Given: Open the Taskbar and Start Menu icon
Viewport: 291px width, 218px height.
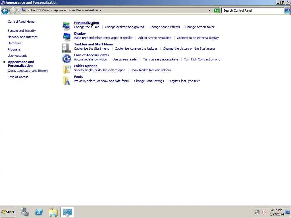Looking at the screenshot, I should (66, 48).
